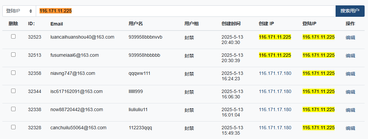Check the delete box for ID 32523
Screen dimensions: 368x139
(14, 36)
